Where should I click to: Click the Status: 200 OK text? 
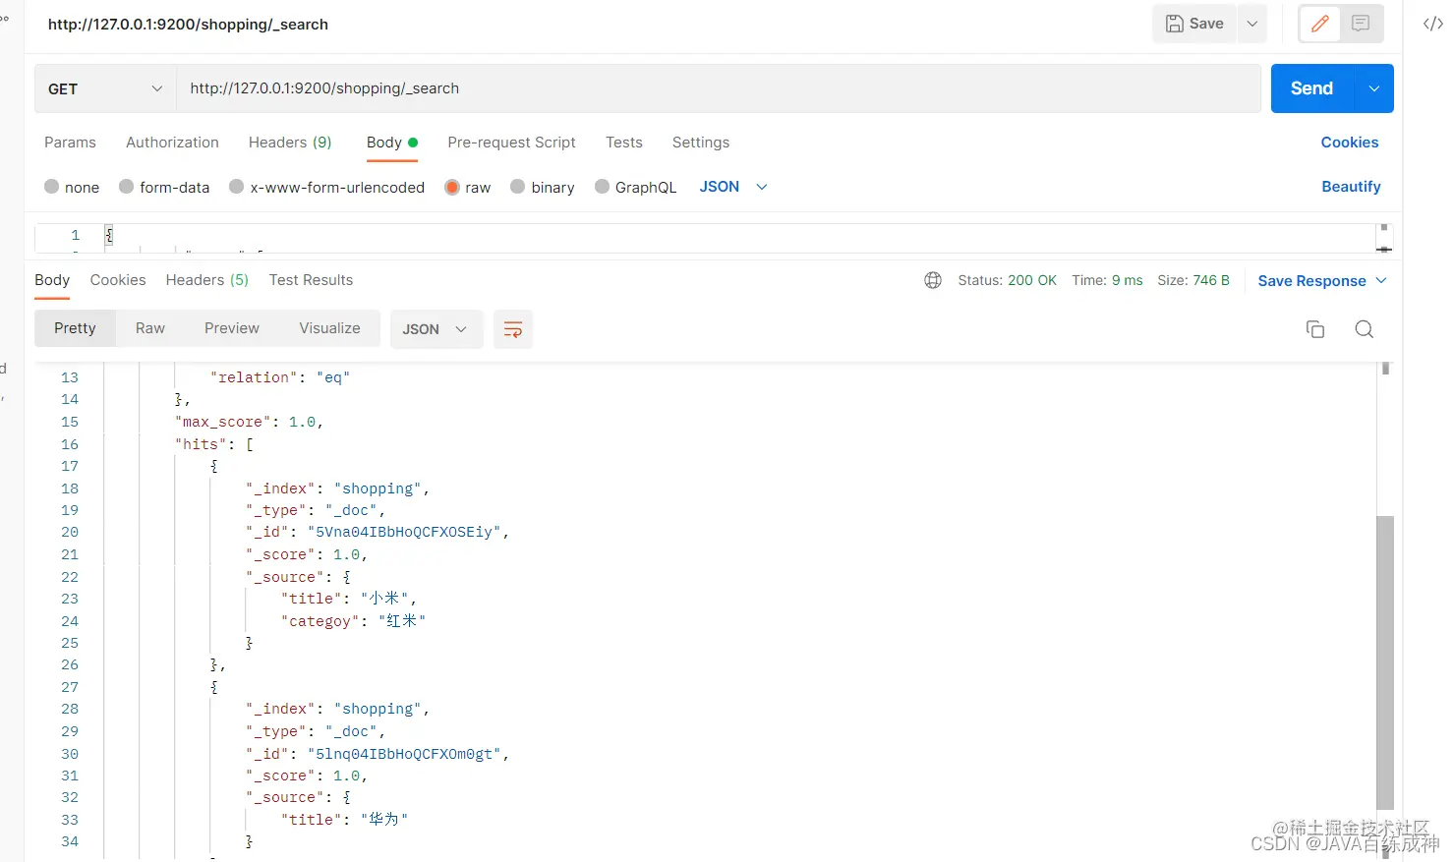tap(1007, 280)
